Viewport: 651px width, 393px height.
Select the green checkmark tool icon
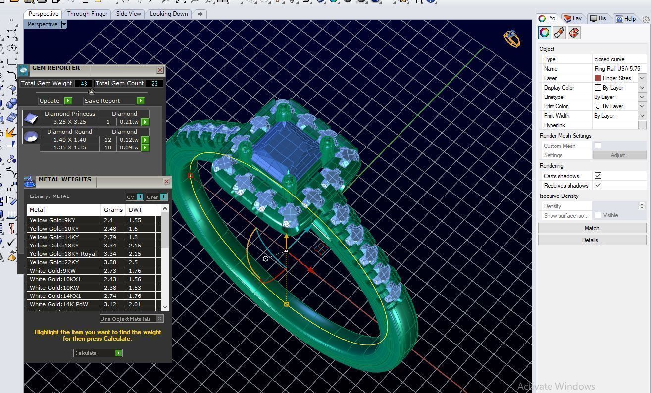click(x=11, y=243)
